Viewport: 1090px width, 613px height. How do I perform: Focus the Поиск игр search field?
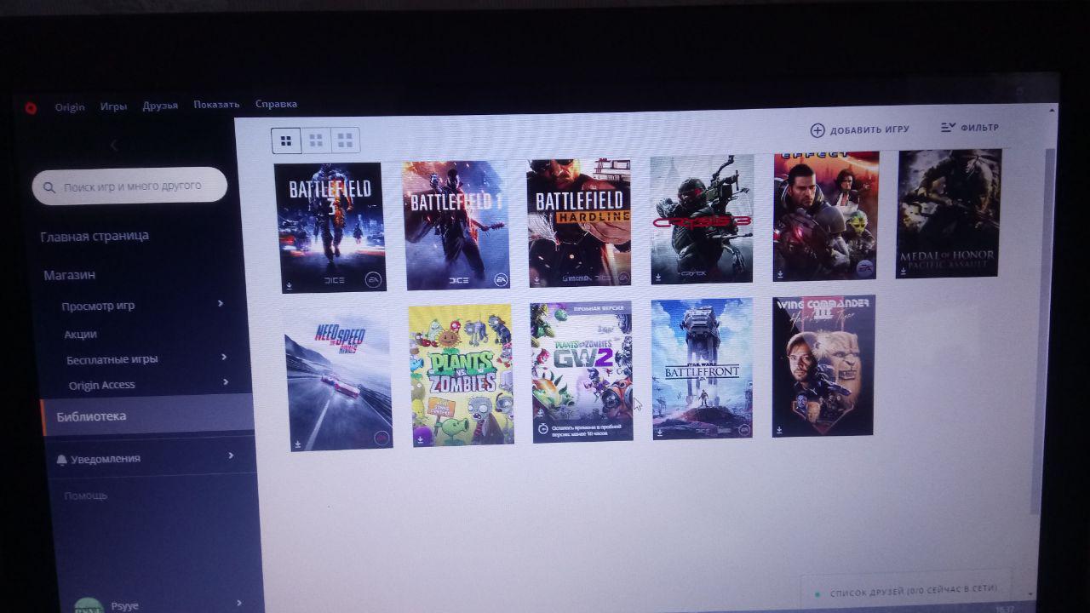pyautogui.click(x=129, y=186)
